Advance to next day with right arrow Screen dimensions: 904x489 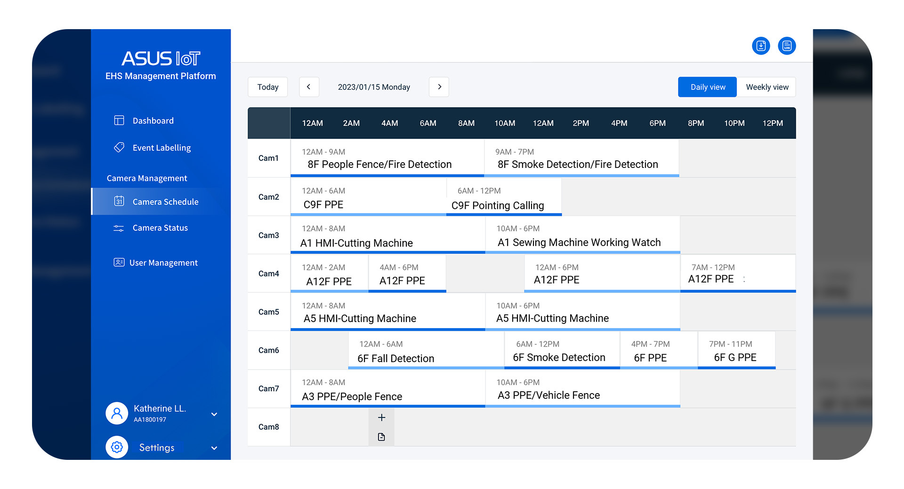(439, 87)
